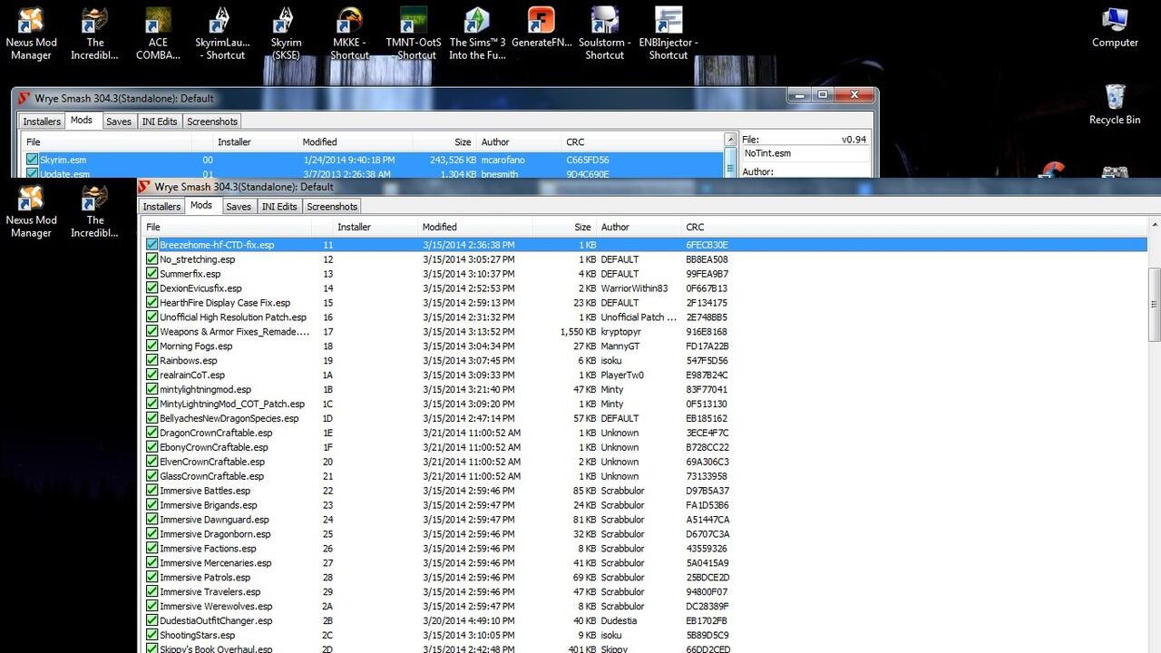Open the ACE COMBAT desktop shortcut
Screen dimensions: 1161x653
coord(158,34)
